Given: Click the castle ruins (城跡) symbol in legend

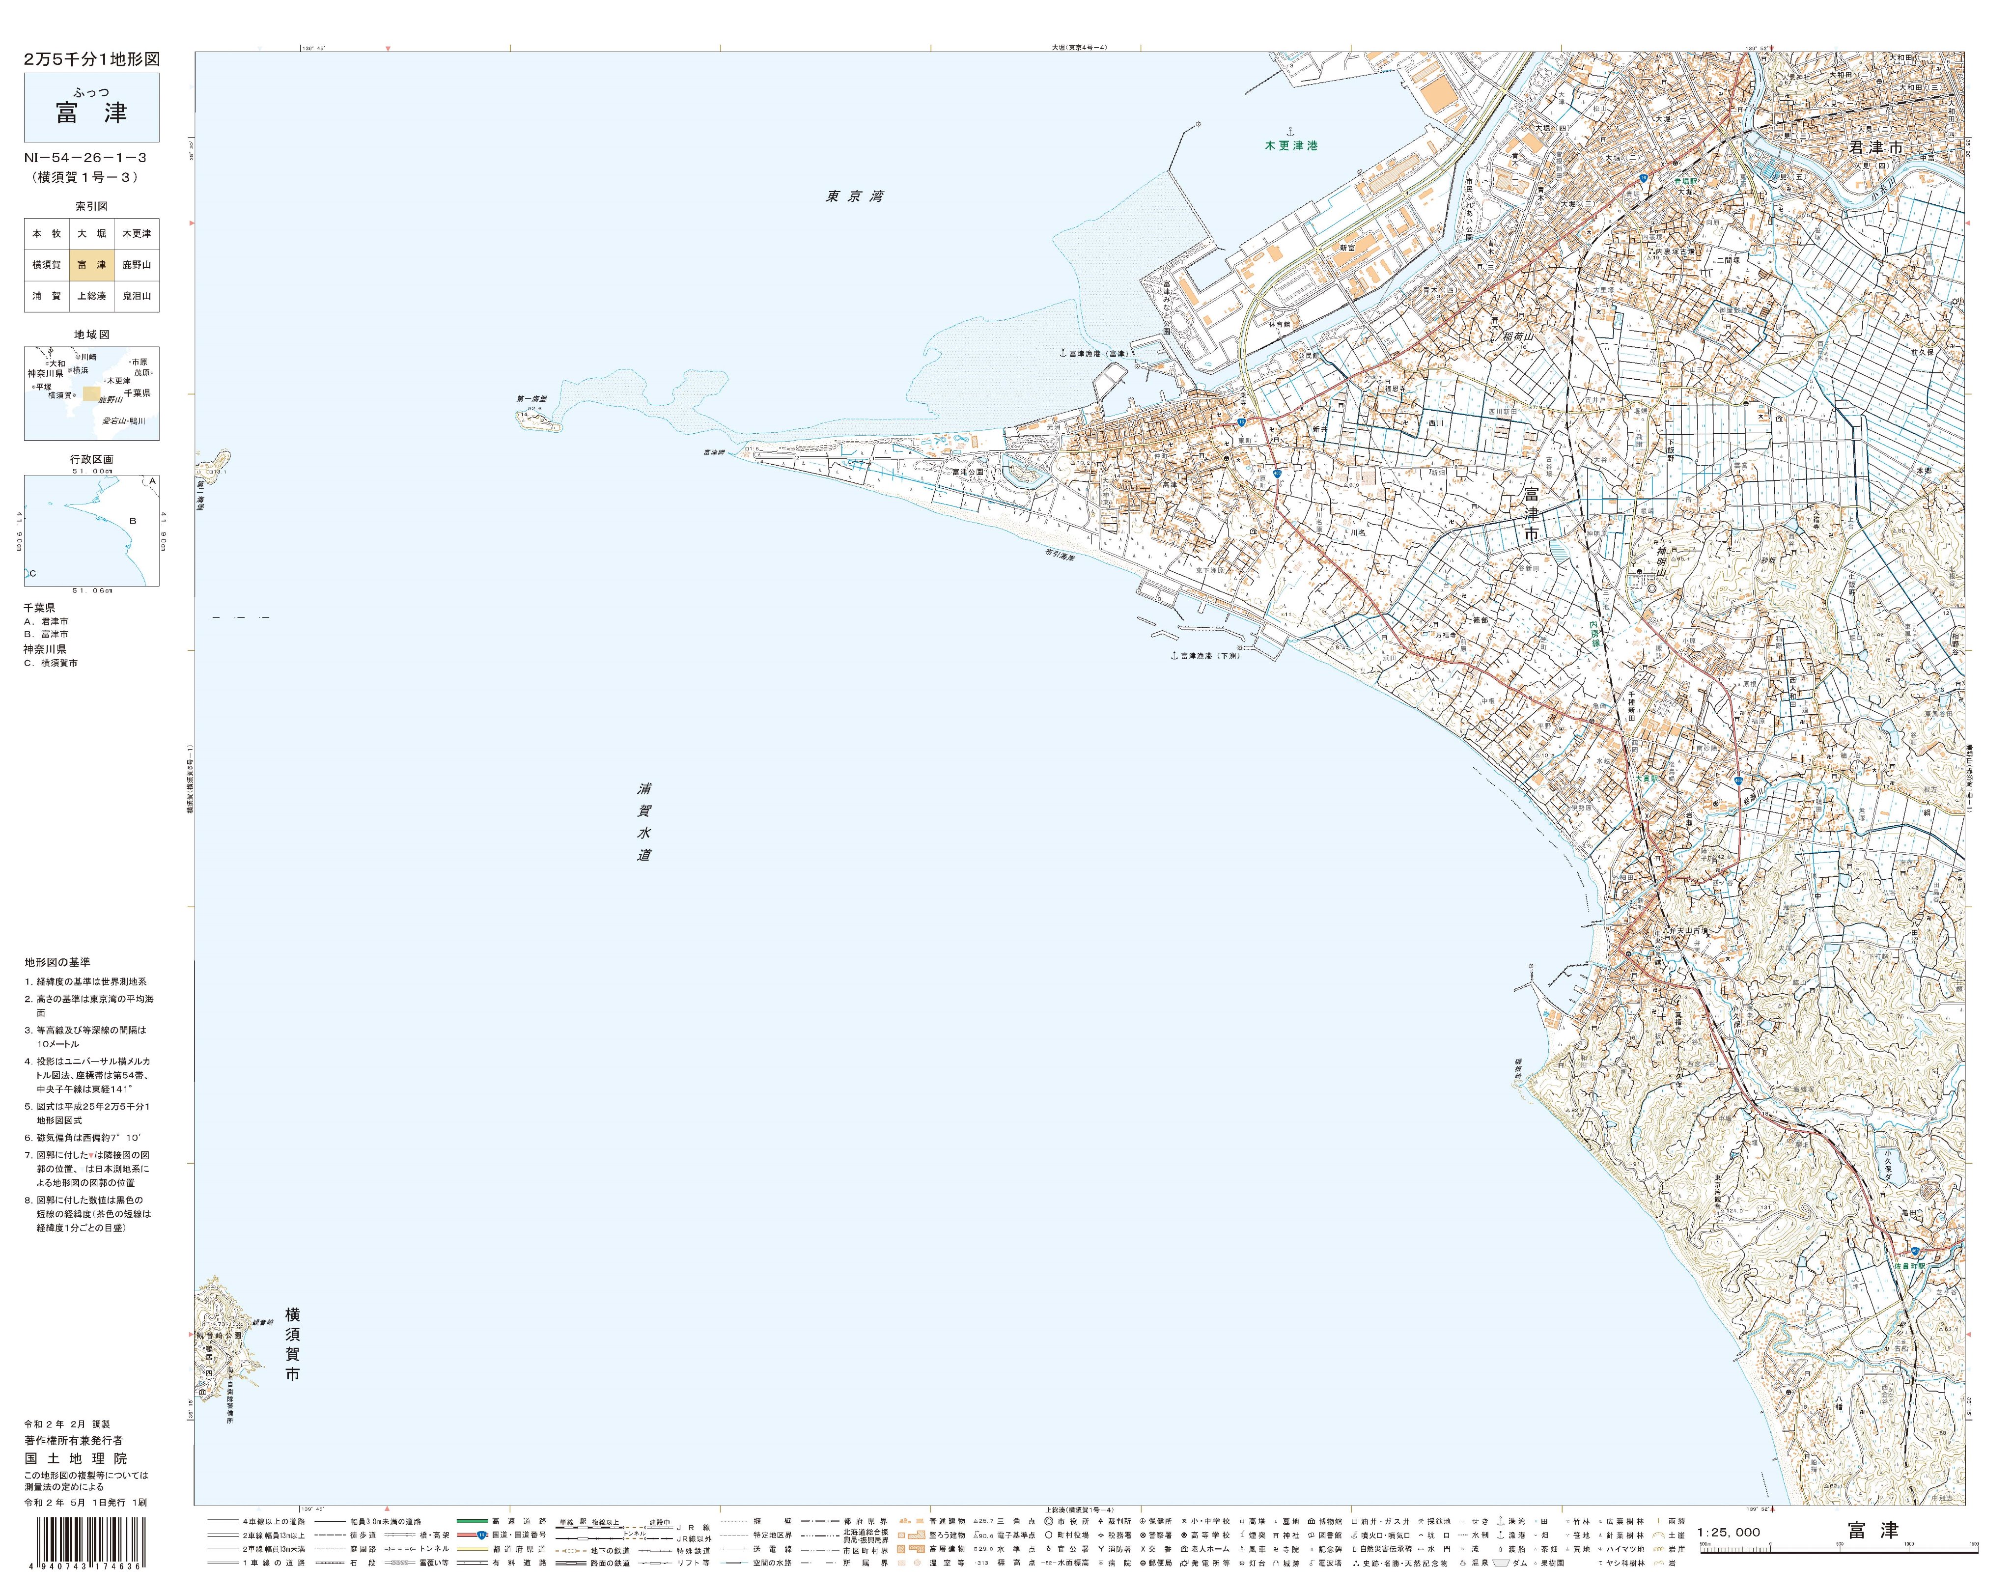Looking at the screenshot, I should click(1276, 1563).
